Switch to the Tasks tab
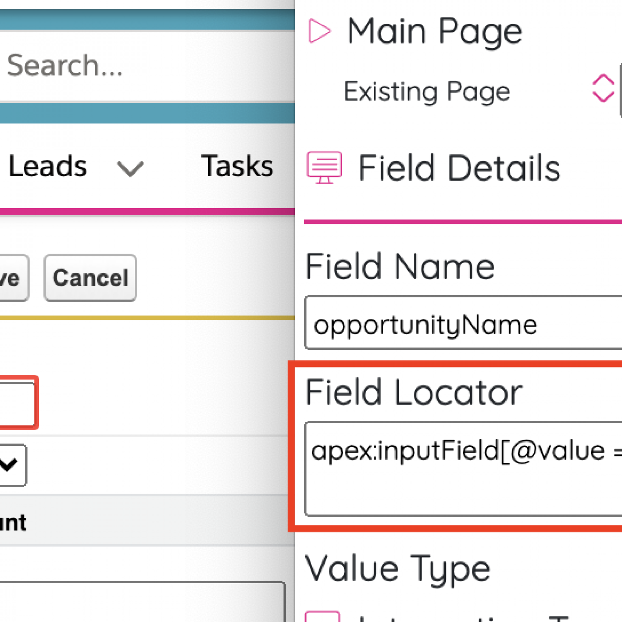The height and width of the screenshot is (622, 622). coord(237,166)
